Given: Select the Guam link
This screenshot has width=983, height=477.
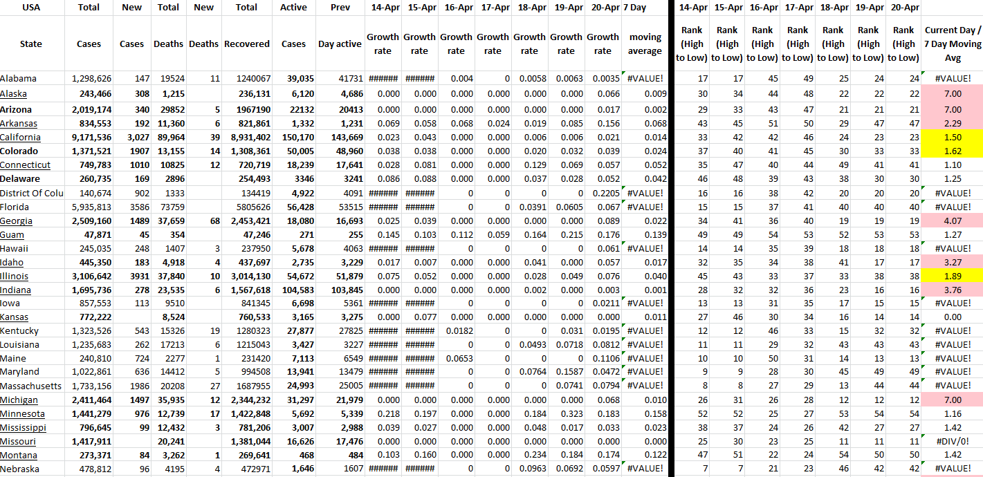Looking at the screenshot, I should [12, 234].
